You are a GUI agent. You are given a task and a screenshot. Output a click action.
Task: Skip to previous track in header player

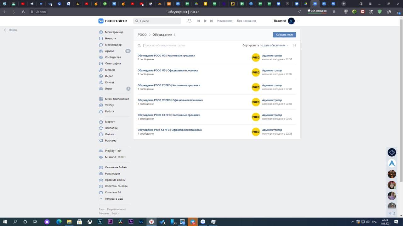tap(199, 21)
